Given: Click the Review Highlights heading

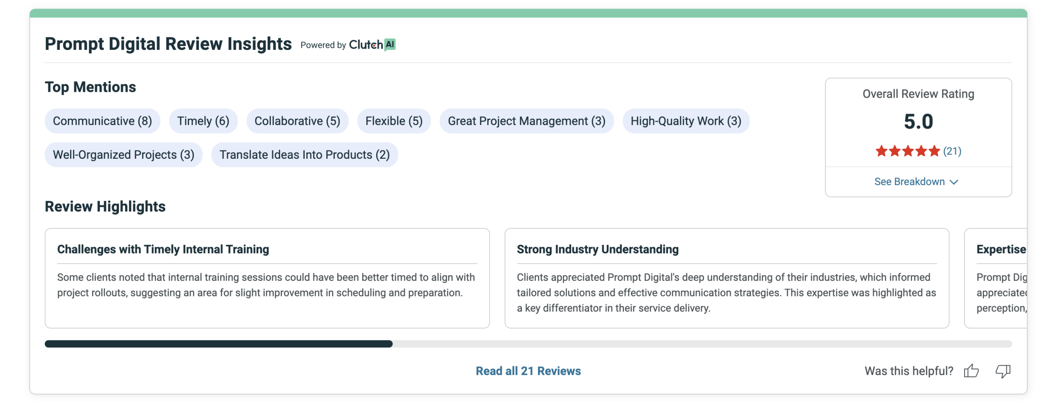Looking at the screenshot, I should click(x=105, y=207).
